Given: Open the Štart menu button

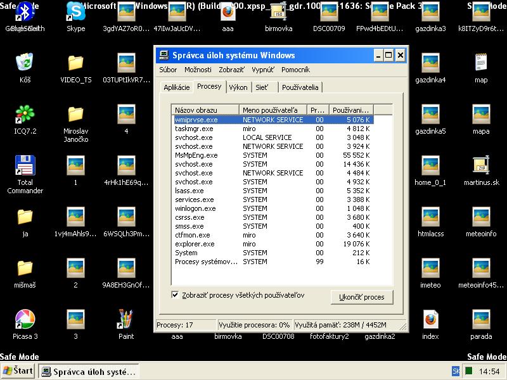Looking at the screenshot, I should point(18,370).
